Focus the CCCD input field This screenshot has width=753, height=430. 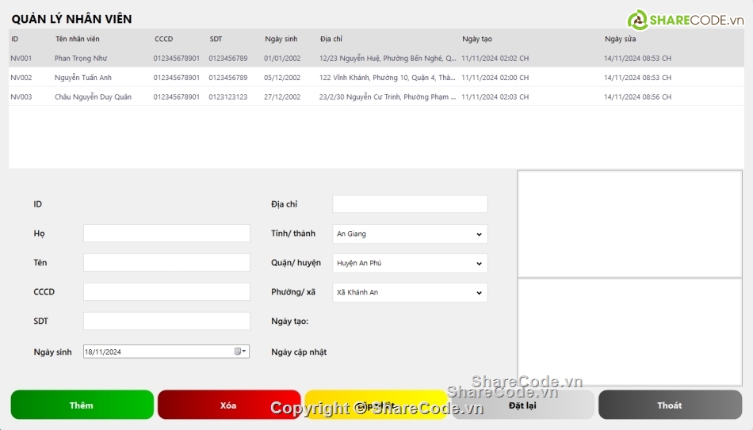point(166,291)
